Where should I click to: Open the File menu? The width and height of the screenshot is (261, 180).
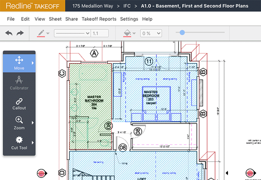click(x=11, y=19)
